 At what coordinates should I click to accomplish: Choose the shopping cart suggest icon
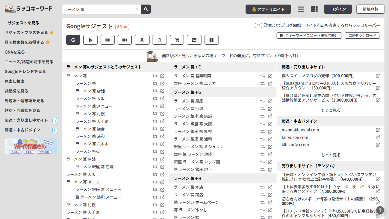(x=177, y=40)
